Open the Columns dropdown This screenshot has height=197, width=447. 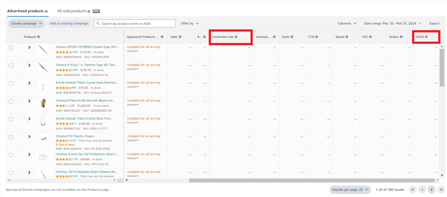point(347,23)
